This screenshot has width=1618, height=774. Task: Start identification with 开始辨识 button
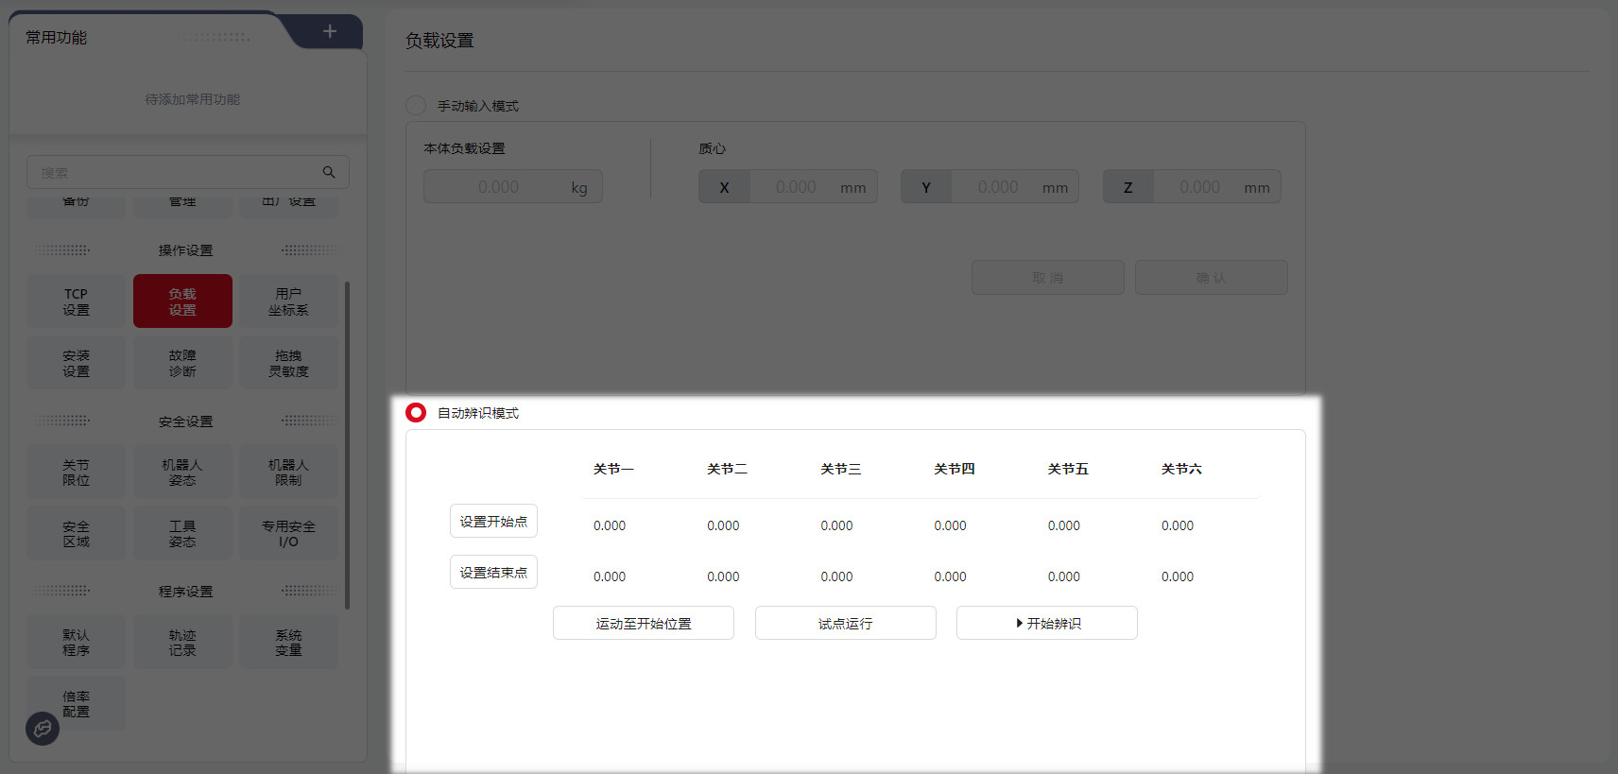1046,624
